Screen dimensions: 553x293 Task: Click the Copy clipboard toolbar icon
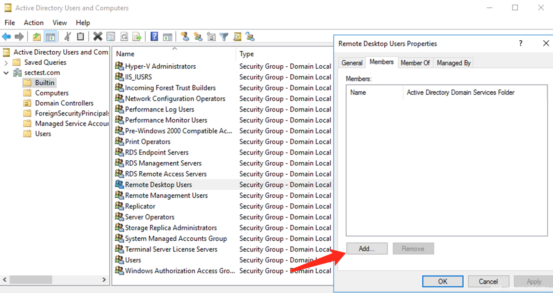[x=80, y=37]
